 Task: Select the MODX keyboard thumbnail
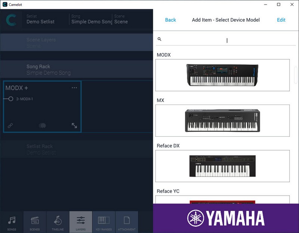pos(222,75)
